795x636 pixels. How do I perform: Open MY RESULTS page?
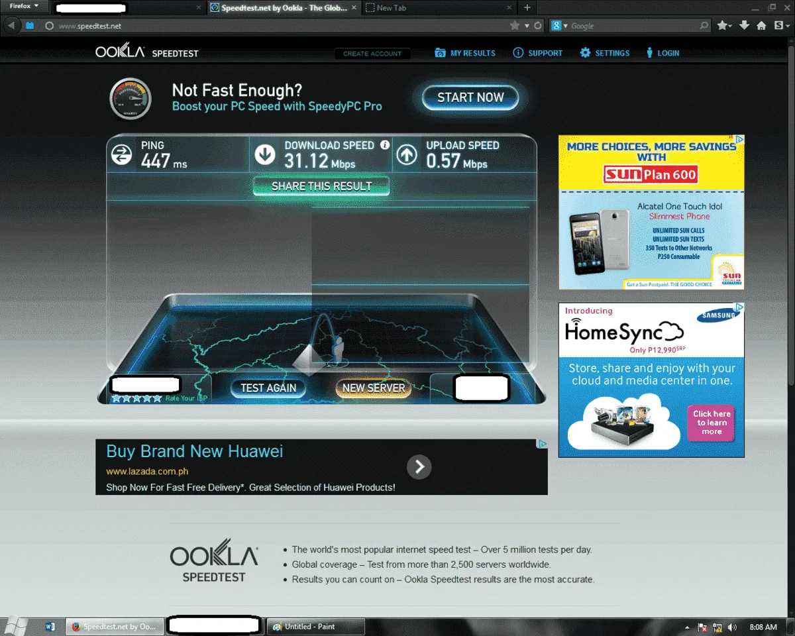click(465, 53)
